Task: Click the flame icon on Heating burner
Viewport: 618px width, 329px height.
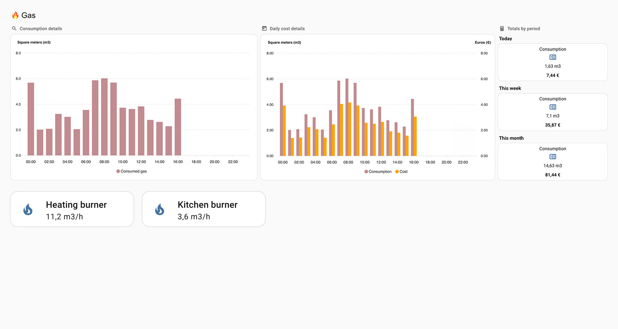Action: (28, 209)
